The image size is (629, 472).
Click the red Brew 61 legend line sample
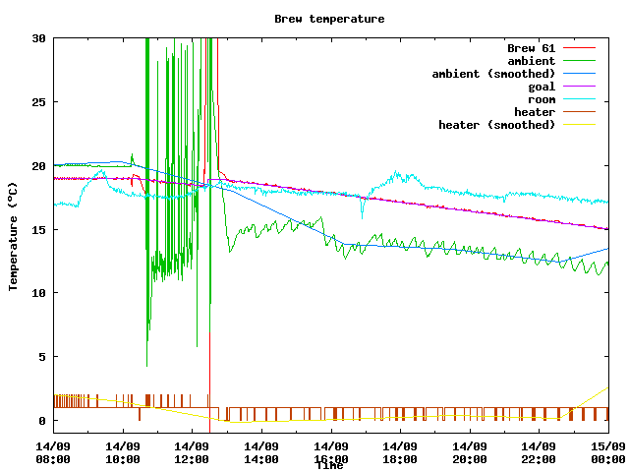click(579, 48)
